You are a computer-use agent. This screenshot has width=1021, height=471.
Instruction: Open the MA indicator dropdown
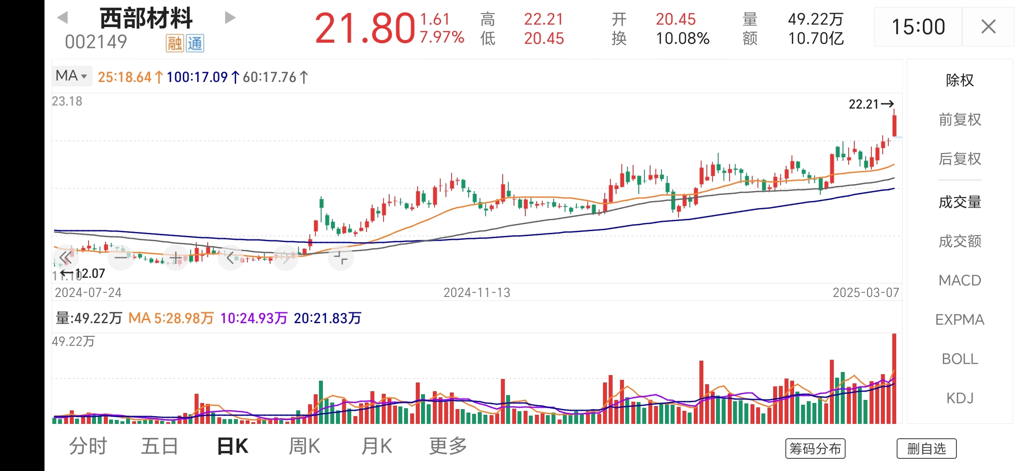tap(72, 76)
